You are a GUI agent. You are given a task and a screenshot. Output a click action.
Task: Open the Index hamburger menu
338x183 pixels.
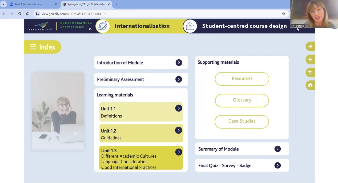point(33,47)
